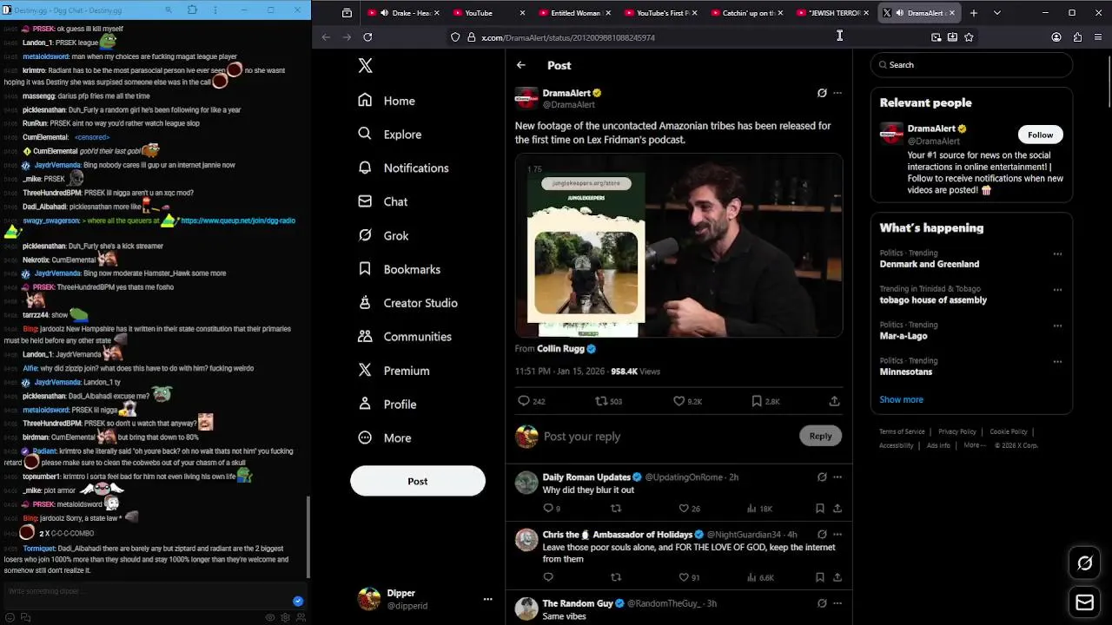Open queup.net dgg-radio link in chat
The height and width of the screenshot is (625, 1112).
tap(238, 220)
